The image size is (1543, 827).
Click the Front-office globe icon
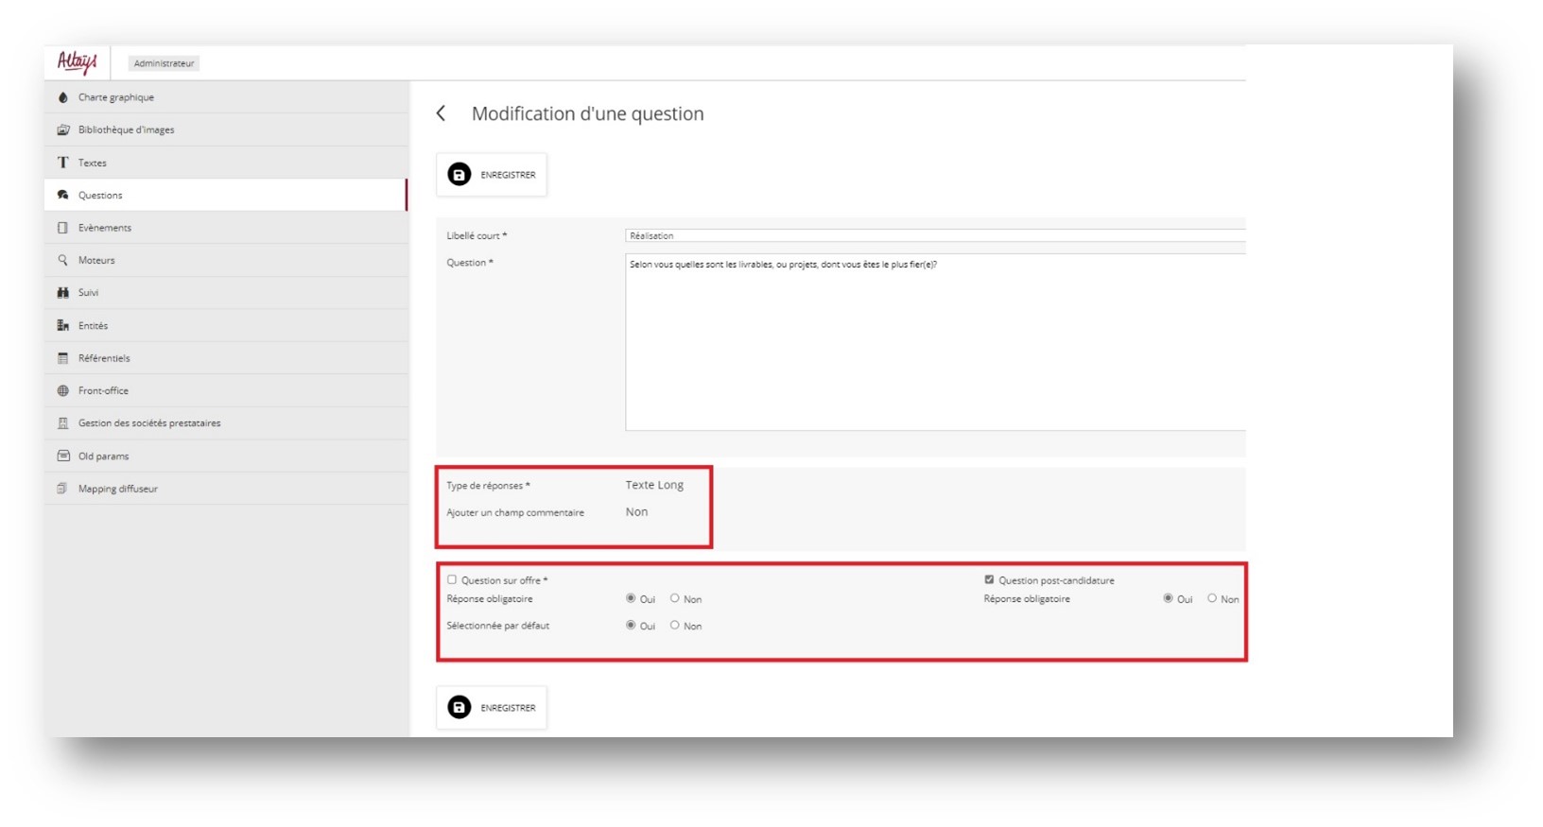coord(63,390)
